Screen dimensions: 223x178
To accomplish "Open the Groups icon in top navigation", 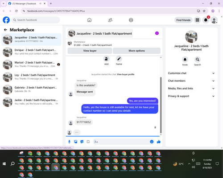I will [x=131, y=20].
